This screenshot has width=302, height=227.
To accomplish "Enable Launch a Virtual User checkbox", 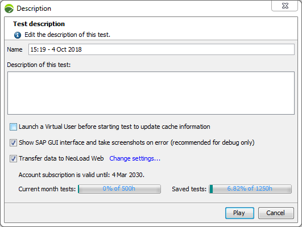I will (x=13, y=127).
